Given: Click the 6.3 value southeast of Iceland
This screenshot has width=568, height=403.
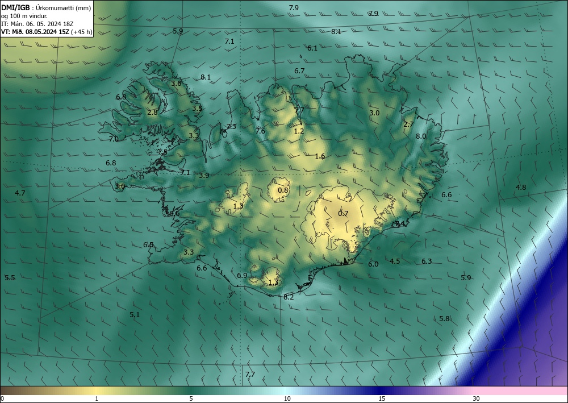Looking at the screenshot, I should [427, 261].
